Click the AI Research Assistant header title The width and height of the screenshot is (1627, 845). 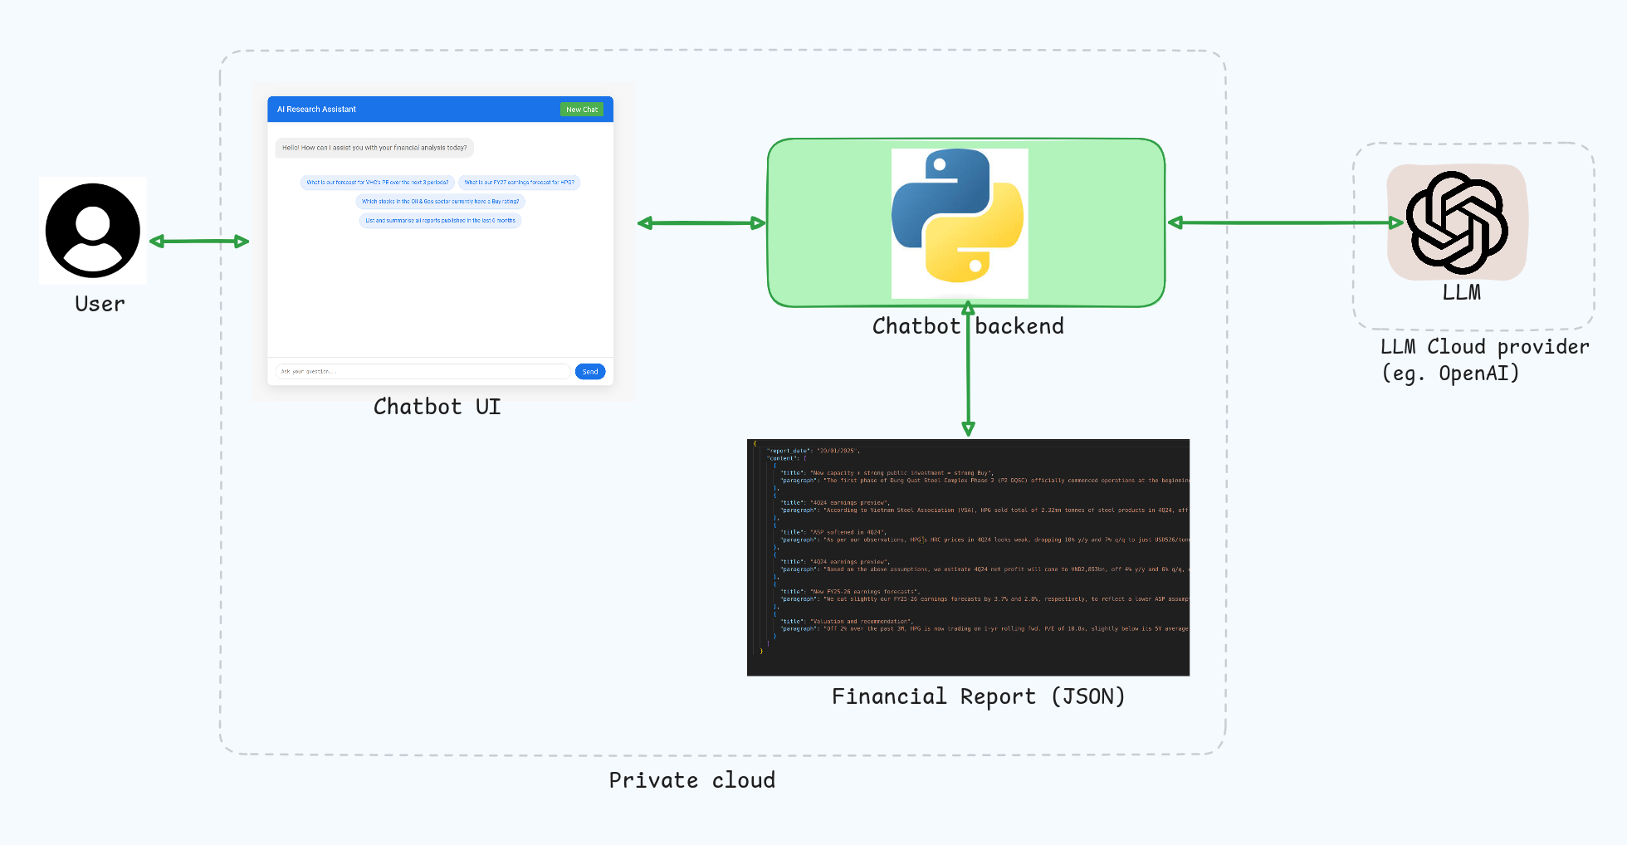tap(316, 110)
